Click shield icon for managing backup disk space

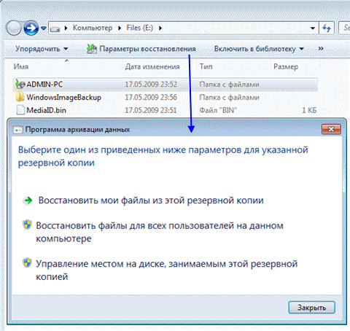tap(27, 263)
